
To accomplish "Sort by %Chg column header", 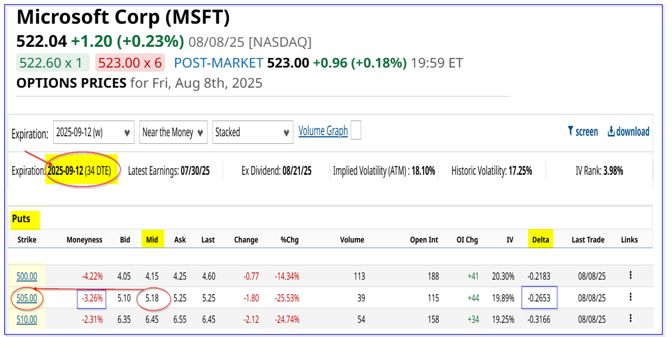I will click(289, 240).
